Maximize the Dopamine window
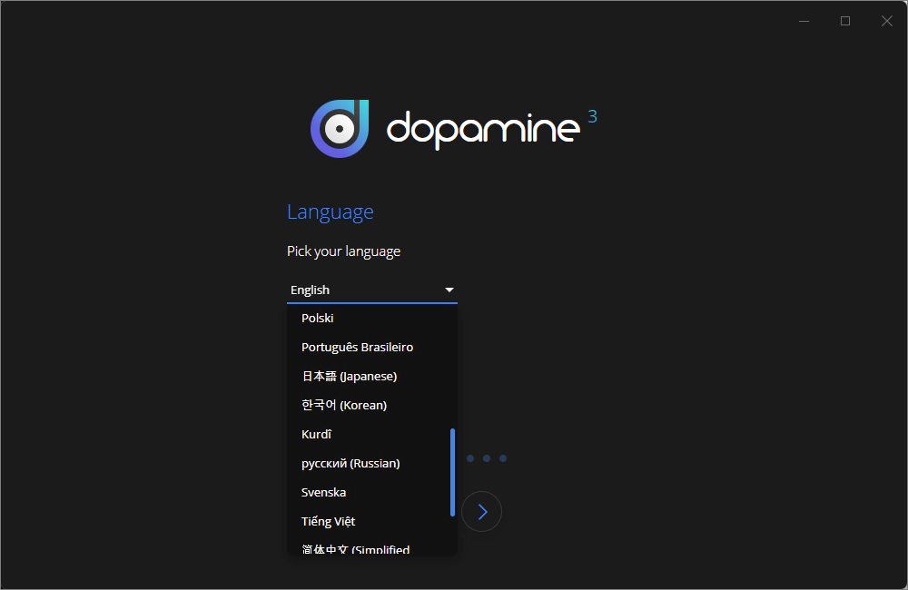 click(x=845, y=21)
